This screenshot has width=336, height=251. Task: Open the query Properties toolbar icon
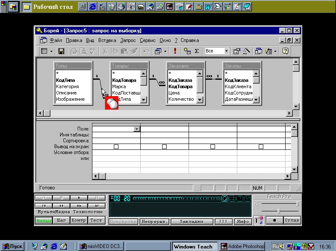coord(236,51)
